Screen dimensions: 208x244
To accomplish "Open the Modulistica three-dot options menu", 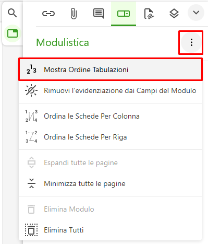I will 191,42.
